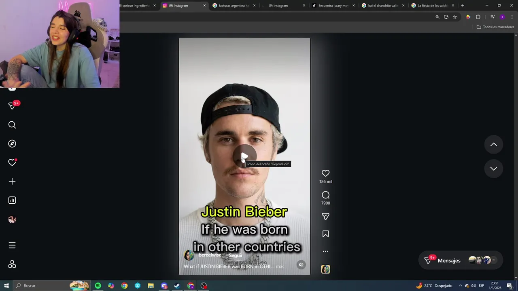Viewport: 518px width, 291px height.
Task: Open Steam from taskbar
Action: coord(177,286)
